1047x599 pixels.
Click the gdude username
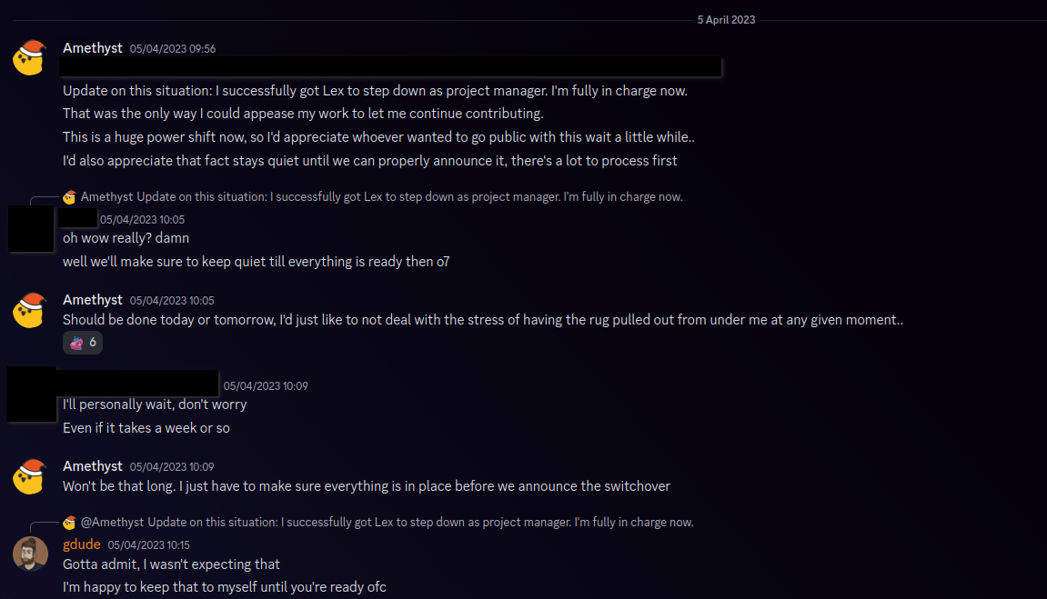pyautogui.click(x=82, y=544)
